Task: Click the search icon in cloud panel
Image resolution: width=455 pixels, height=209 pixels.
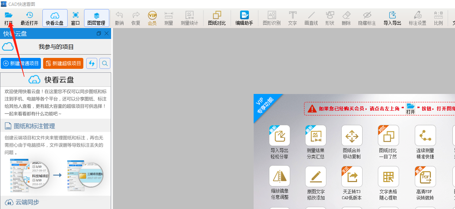Action: [x=105, y=63]
